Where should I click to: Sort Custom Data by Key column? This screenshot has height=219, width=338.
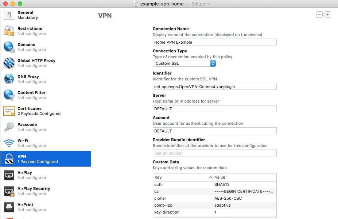pos(183,177)
